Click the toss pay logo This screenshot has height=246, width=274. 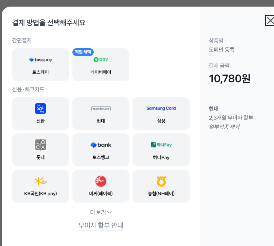pos(40,60)
